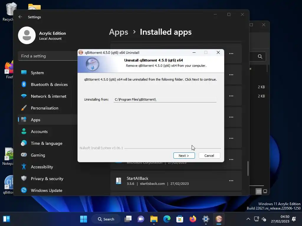Open Network & internet settings
The image size is (302, 226).
(x=48, y=96)
